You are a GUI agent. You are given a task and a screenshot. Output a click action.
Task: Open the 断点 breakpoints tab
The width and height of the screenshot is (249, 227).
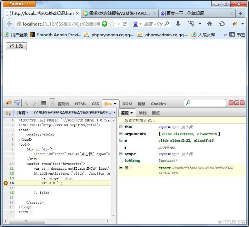pyautogui.click(x=156, y=113)
